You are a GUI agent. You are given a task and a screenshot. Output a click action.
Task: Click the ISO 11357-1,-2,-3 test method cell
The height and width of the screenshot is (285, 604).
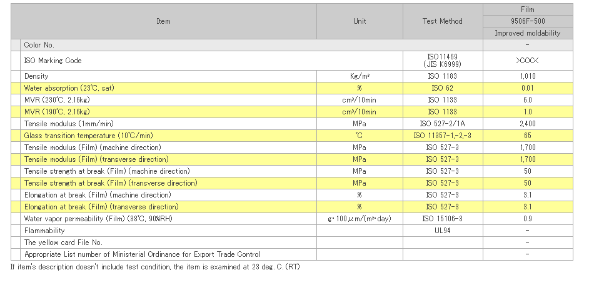[x=442, y=136]
